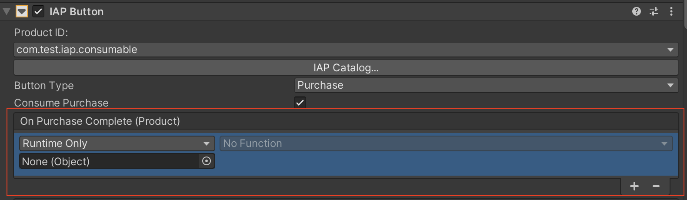The image size is (687, 200).
Task: Click the IAP Button component script icon
Action: tap(22, 11)
